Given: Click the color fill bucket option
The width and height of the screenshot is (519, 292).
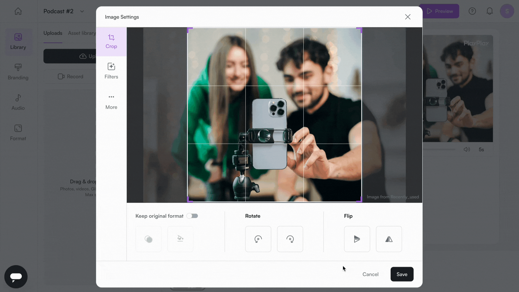Looking at the screenshot, I should (180, 239).
